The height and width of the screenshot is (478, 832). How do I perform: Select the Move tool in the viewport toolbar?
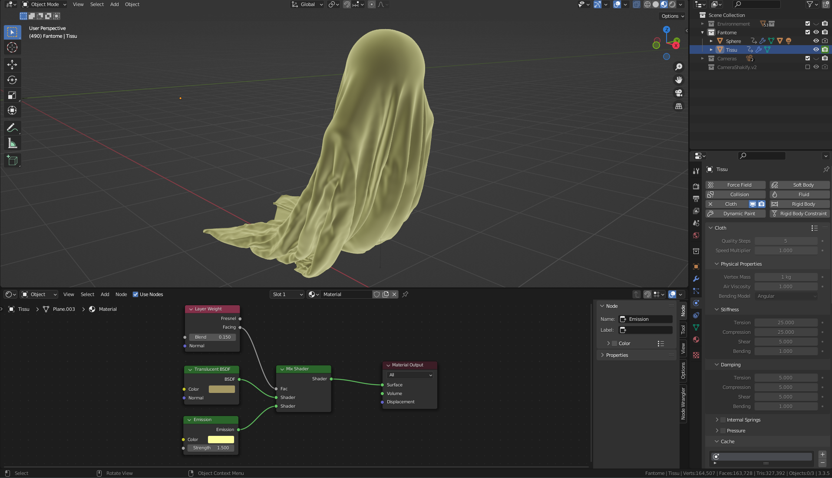[12, 65]
